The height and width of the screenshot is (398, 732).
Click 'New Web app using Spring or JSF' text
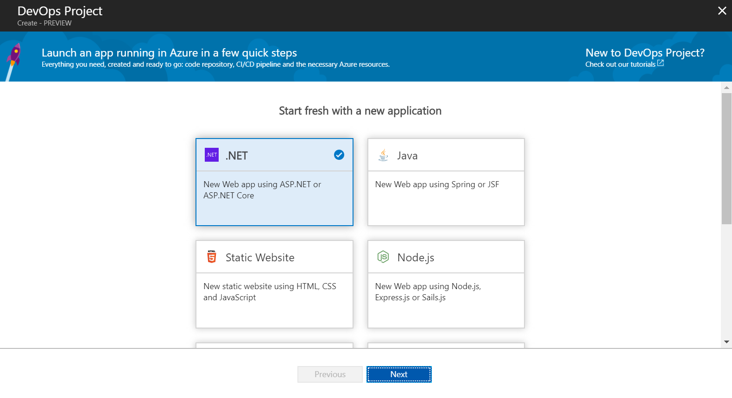click(x=437, y=184)
